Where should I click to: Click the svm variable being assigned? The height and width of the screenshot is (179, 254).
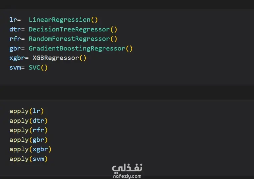click(15, 68)
